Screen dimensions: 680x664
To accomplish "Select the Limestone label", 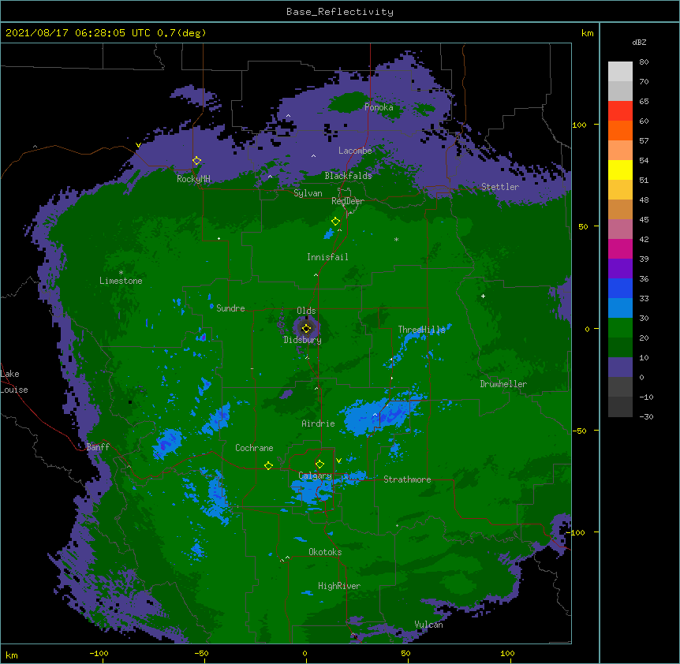I will (x=121, y=281).
